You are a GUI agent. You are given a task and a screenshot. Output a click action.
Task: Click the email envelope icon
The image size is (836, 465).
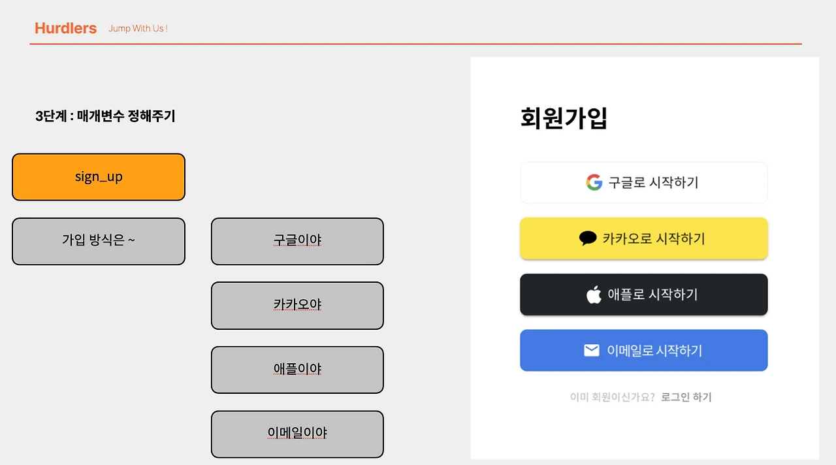591,351
